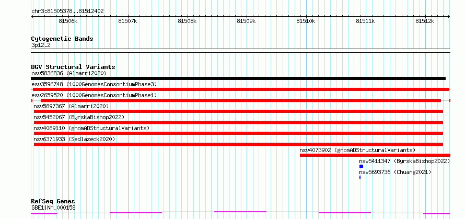465x219 pixels.
Task: Click ruler position label 81507k
Action: click(x=127, y=21)
